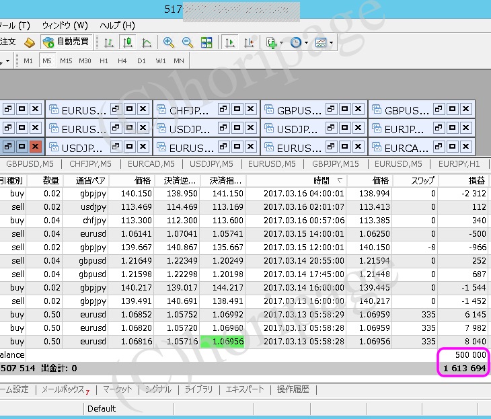Maximize the EURCA... minimized chart window
This screenshot has width=491, height=419.
(452, 147)
